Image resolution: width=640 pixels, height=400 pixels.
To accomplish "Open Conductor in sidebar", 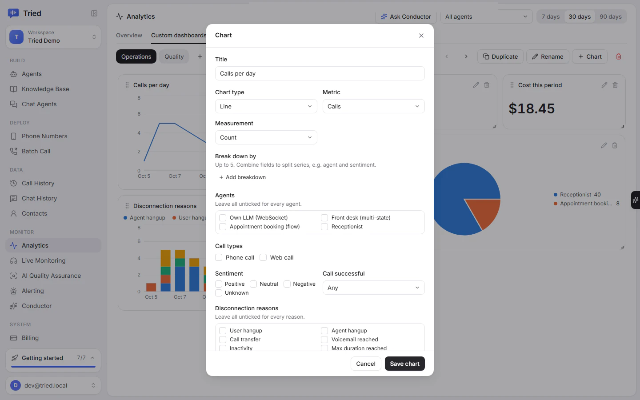I will (53, 306).
